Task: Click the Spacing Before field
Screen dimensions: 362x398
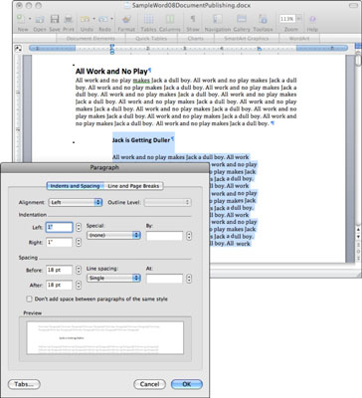Action: click(x=59, y=270)
